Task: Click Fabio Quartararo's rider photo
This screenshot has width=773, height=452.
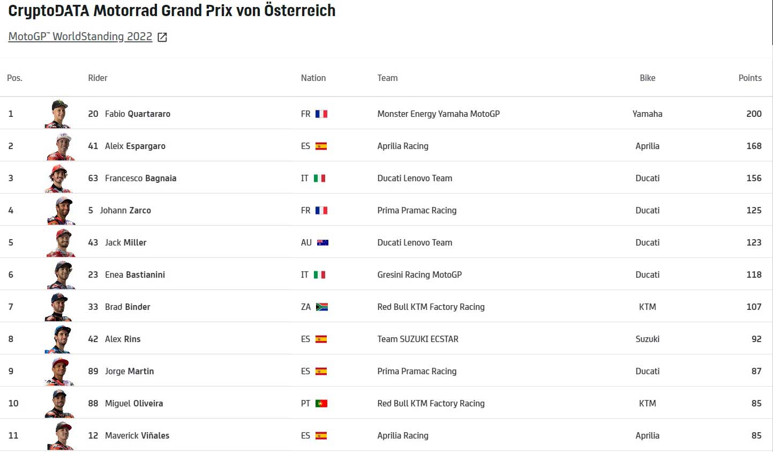Action: (x=59, y=114)
